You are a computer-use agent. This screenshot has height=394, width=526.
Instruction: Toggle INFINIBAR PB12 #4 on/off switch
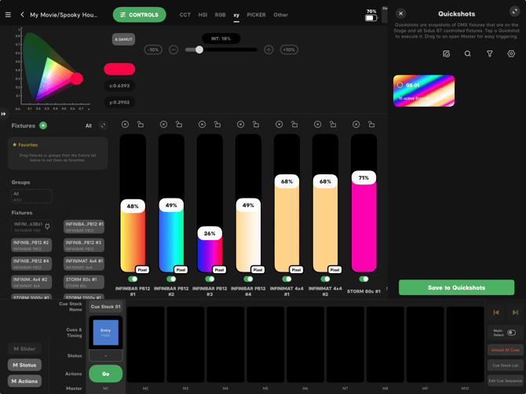pyautogui.click(x=248, y=279)
